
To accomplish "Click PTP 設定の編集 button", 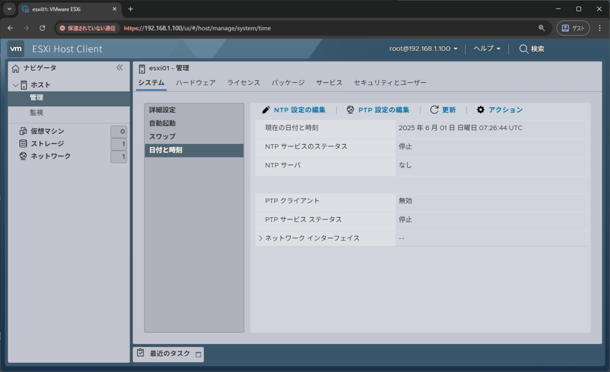I will tap(378, 110).
